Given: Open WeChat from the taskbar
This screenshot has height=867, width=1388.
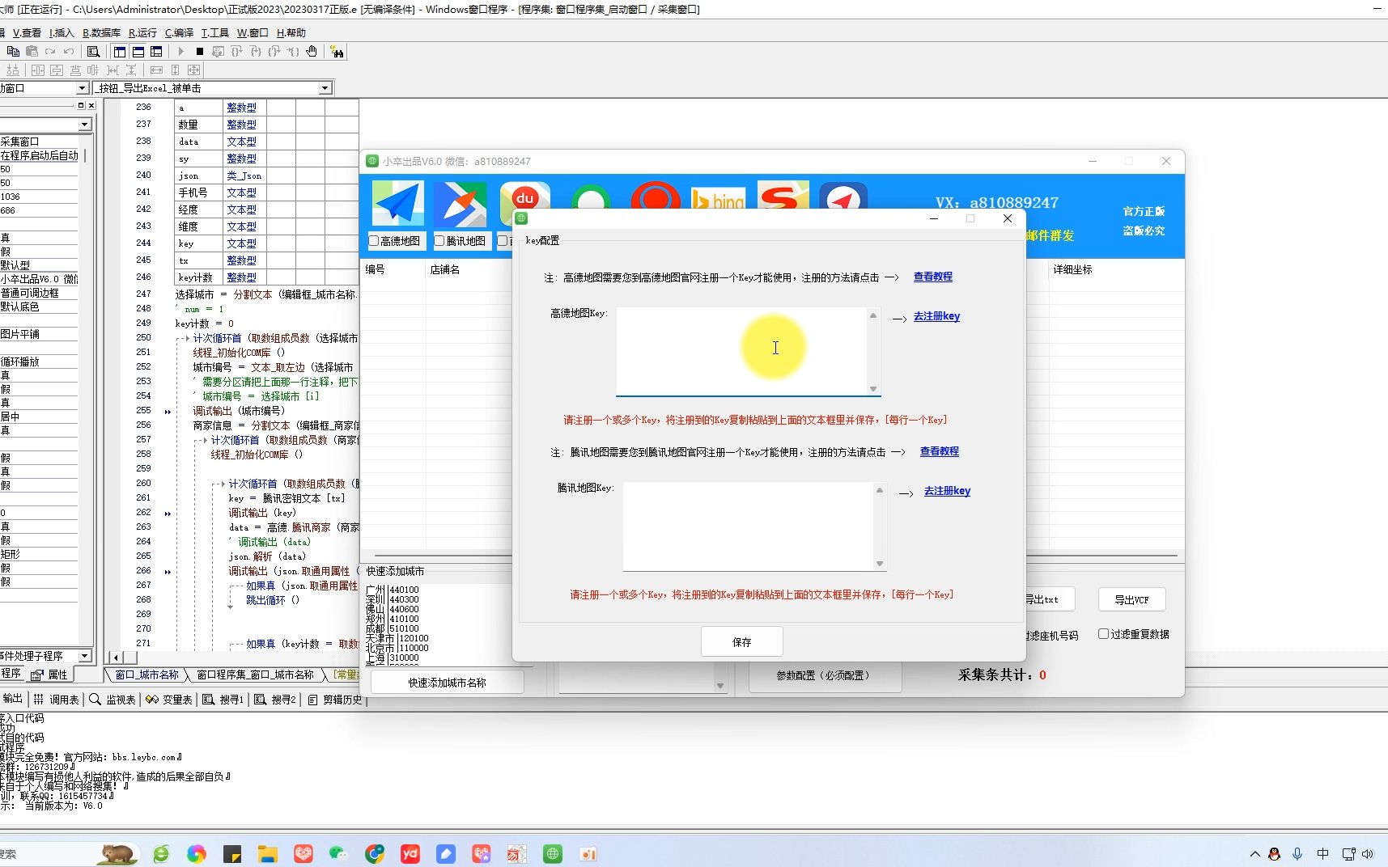Looking at the screenshot, I should point(338,853).
